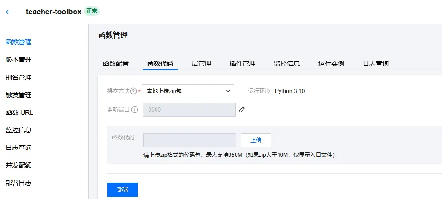The image size is (442, 199).
Task: Click the Python 3.10 runtime value
Action: click(290, 91)
